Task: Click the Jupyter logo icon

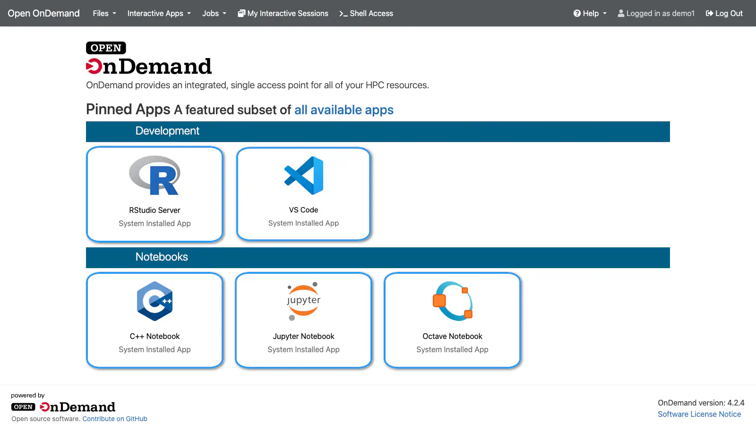Action: (303, 301)
